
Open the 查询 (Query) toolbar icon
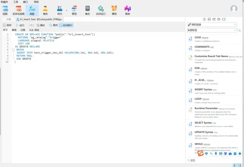pyautogui.click(x=74, y=10)
